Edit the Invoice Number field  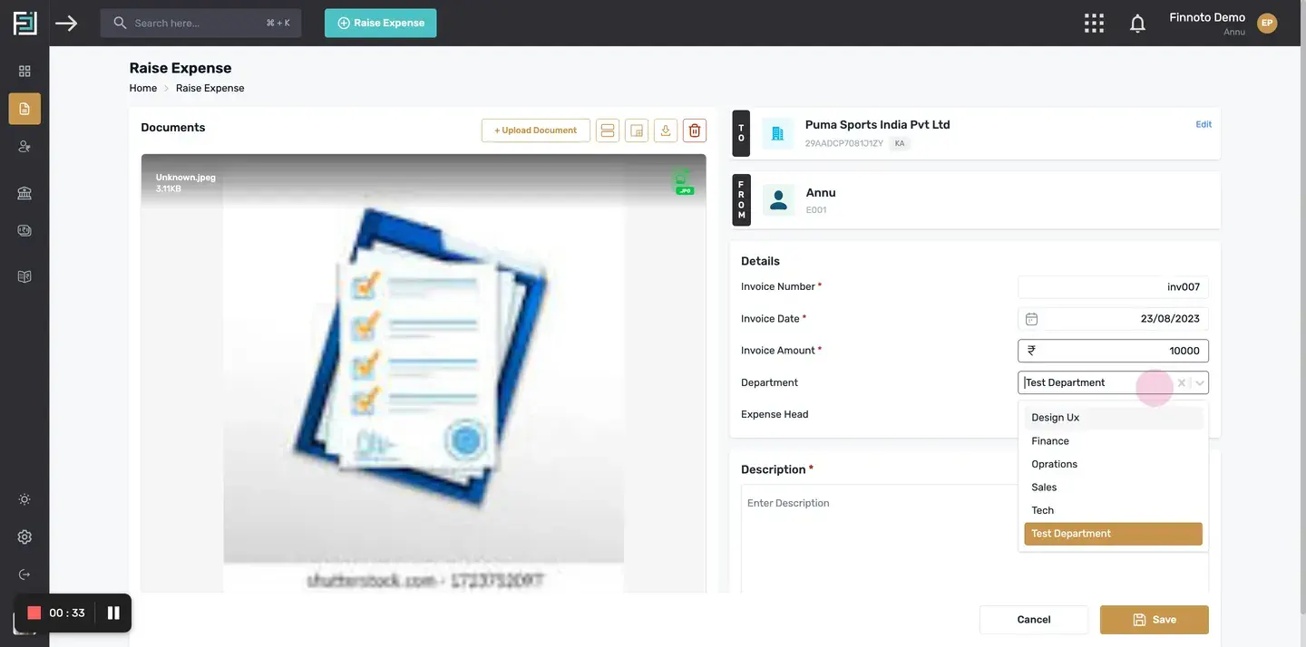pos(1113,287)
